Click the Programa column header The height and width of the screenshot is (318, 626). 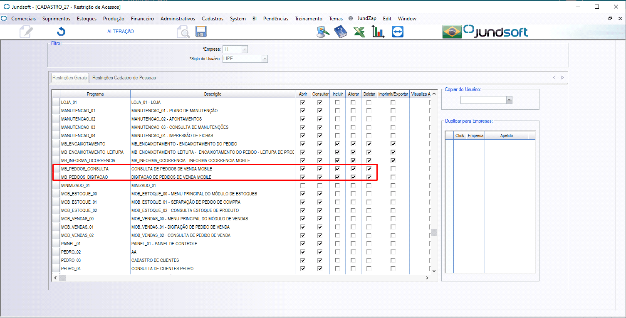point(95,94)
